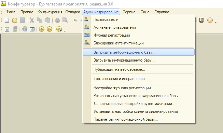
Task: Select Активные пользователи entry
Action: pyautogui.click(x=139, y=27)
